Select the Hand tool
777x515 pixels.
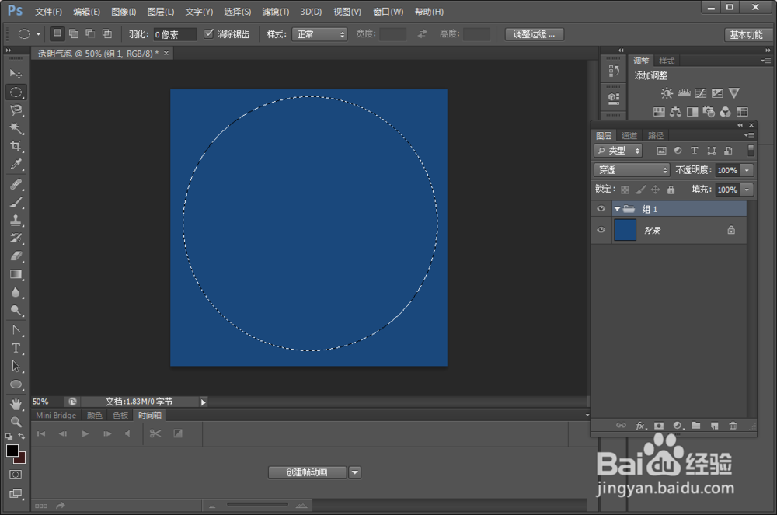click(x=16, y=404)
